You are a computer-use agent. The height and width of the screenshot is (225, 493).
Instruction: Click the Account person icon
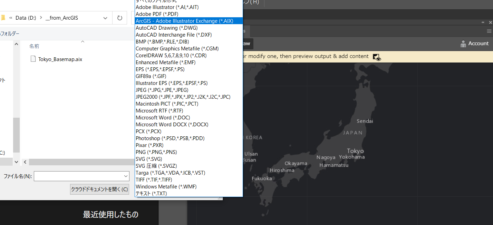coord(463,43)
